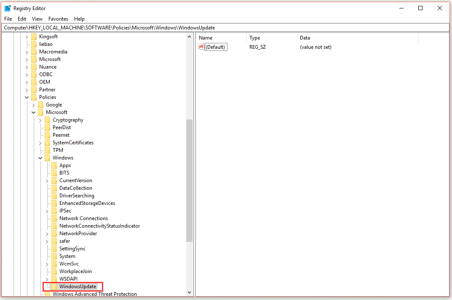The width and height of the screenshot is (452, 300).
Task: Open the Favorites menu
Action: point(58,19)
